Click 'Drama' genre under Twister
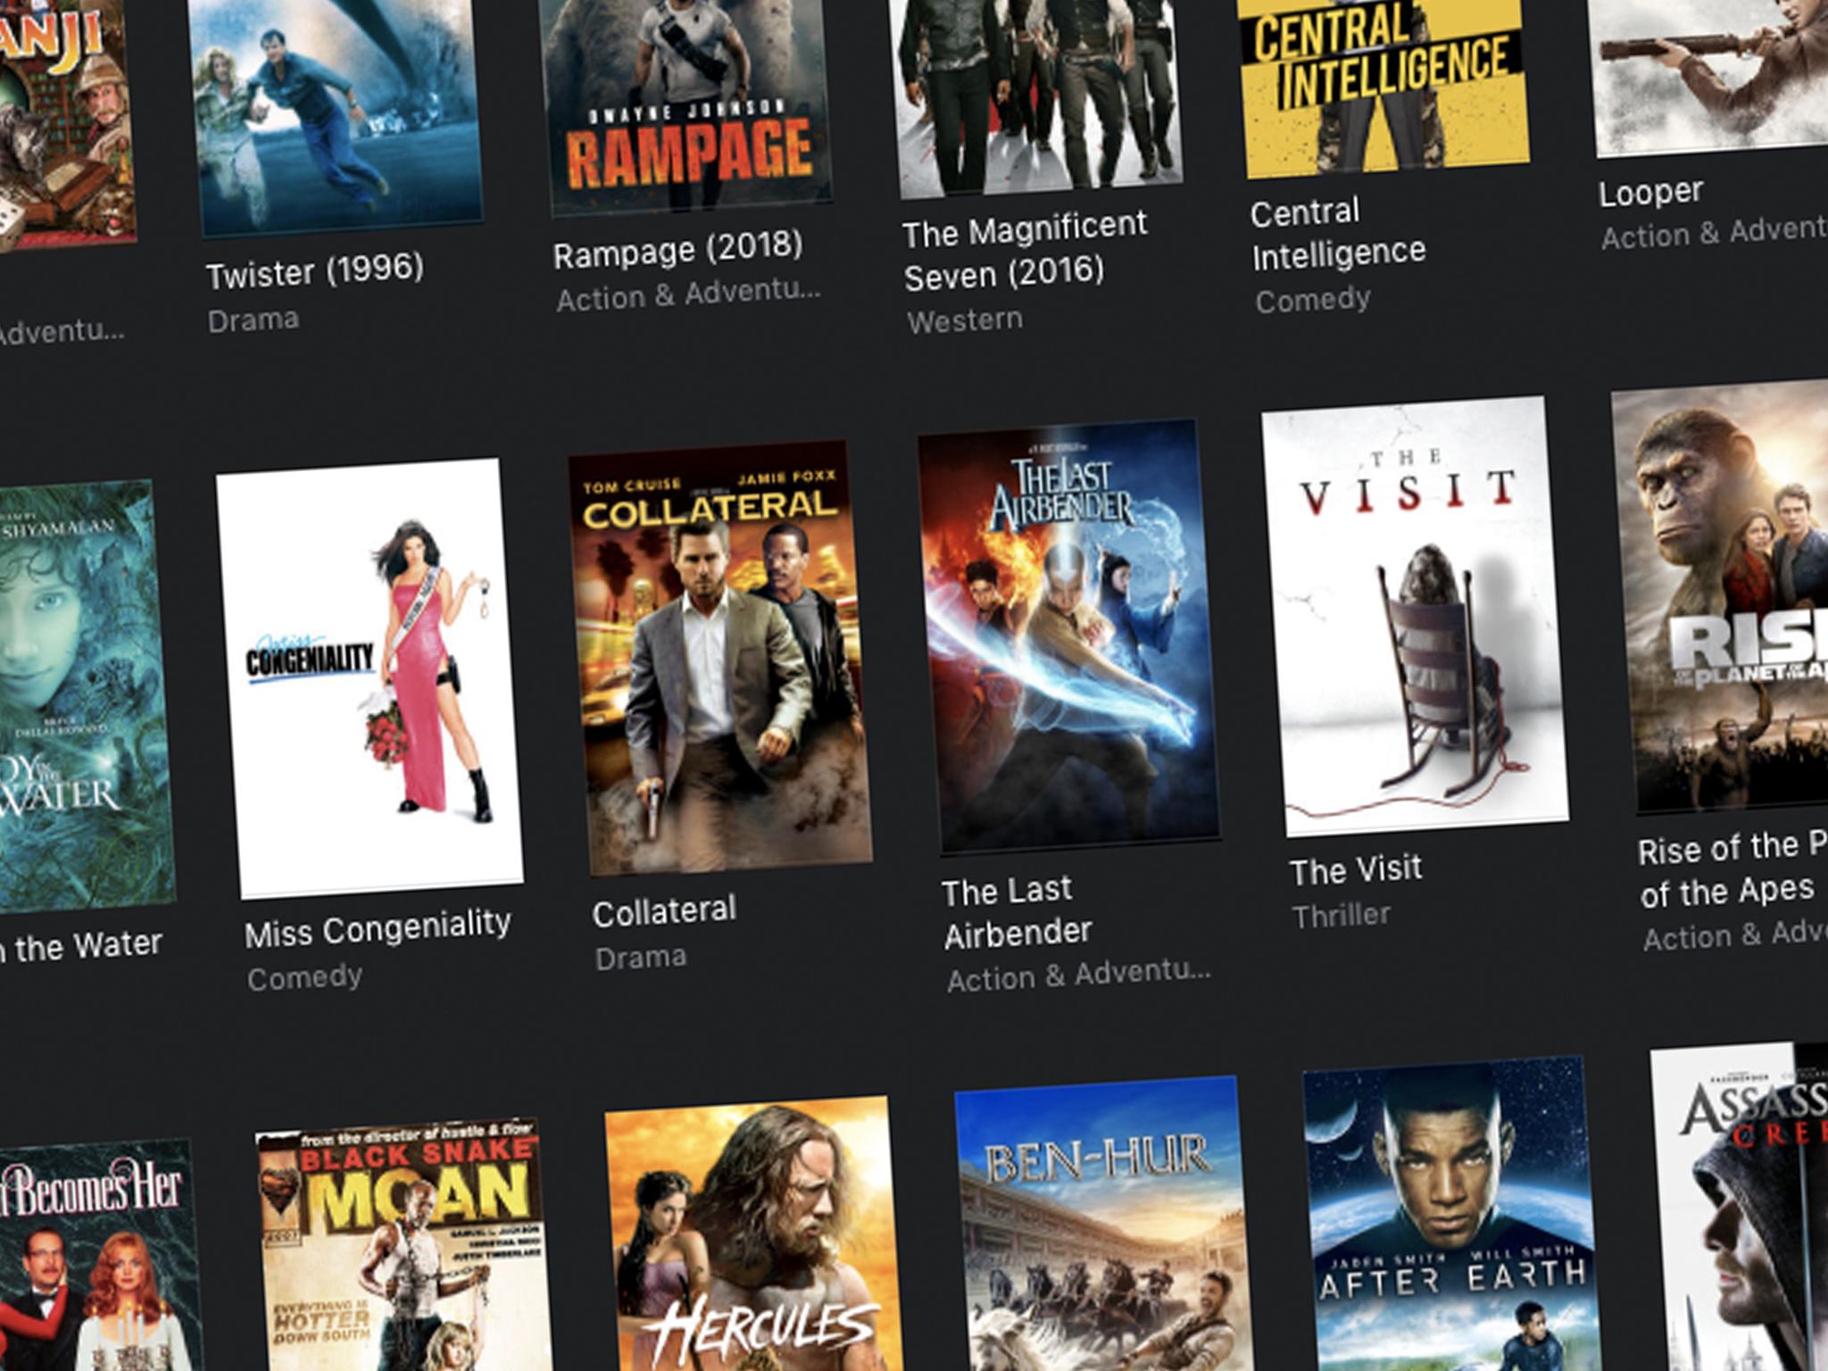This screenshot has width=1828, height=1371. pos(253,320)
